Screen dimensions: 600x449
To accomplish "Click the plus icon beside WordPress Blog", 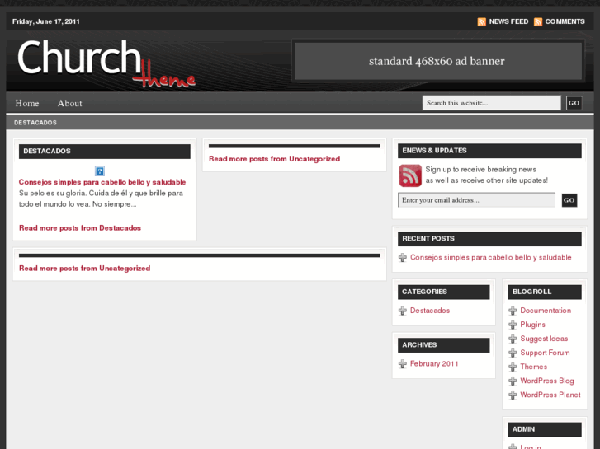I will pos(513,381).
